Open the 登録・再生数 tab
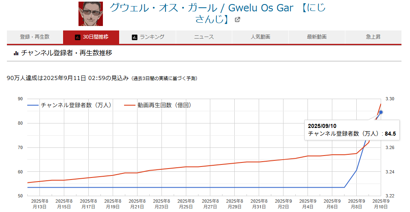Image resolution: width=410 pixels, height=212 pixels. pyautogui.click(x=35, y=37)
